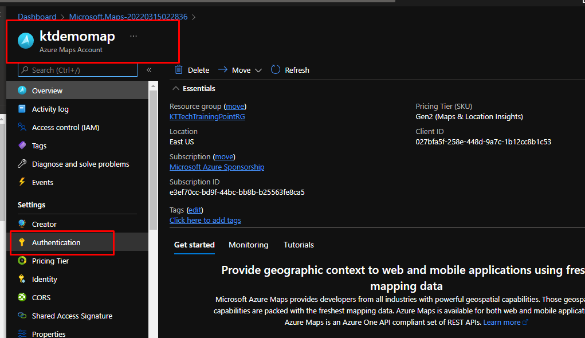Switch to the Tutorials tab
Screen dimensions: 585x338
click(299, 245)
